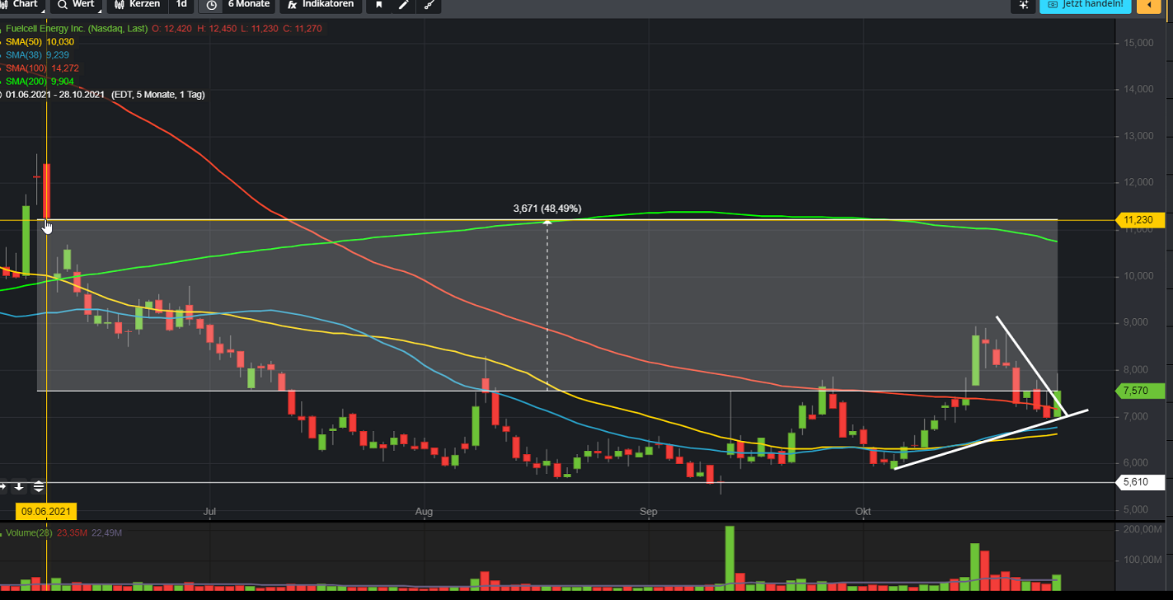Open the Indikatoren button
Image resolution: width=1173 pixels, height=600 pixels.
(x=321, y=5)
